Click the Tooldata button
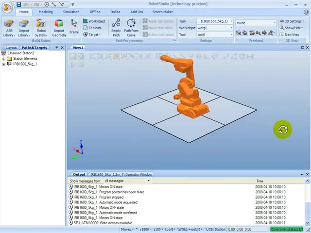Image resolution: width=311 pixels, height=233 pixels. click(92, 28)
